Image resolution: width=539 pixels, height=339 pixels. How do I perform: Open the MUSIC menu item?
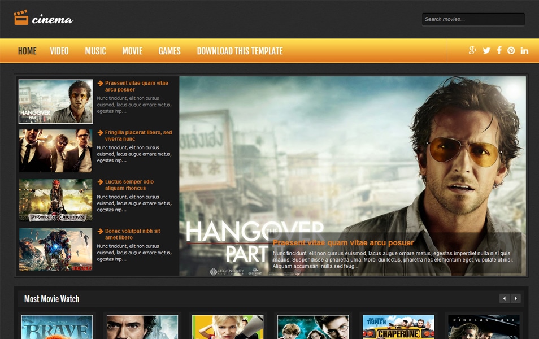click(95, 51)
